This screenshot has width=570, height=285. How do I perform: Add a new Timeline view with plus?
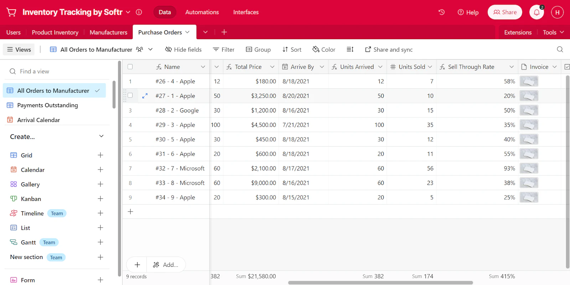[x=100, y=213]
